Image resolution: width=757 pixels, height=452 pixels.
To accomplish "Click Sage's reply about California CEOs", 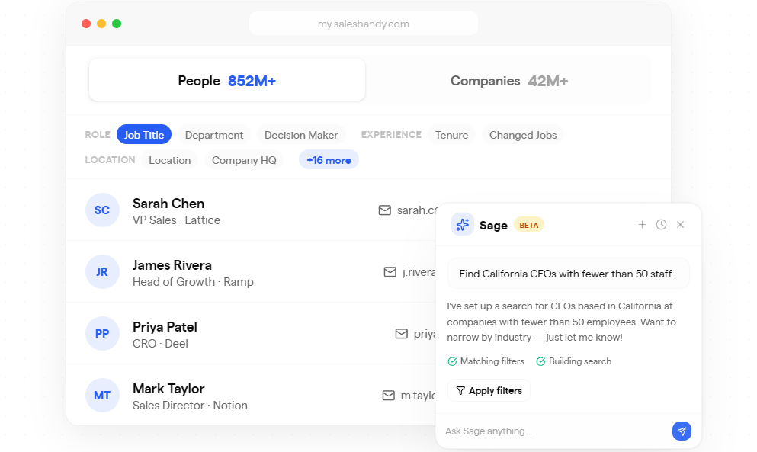I will point(562,322).
